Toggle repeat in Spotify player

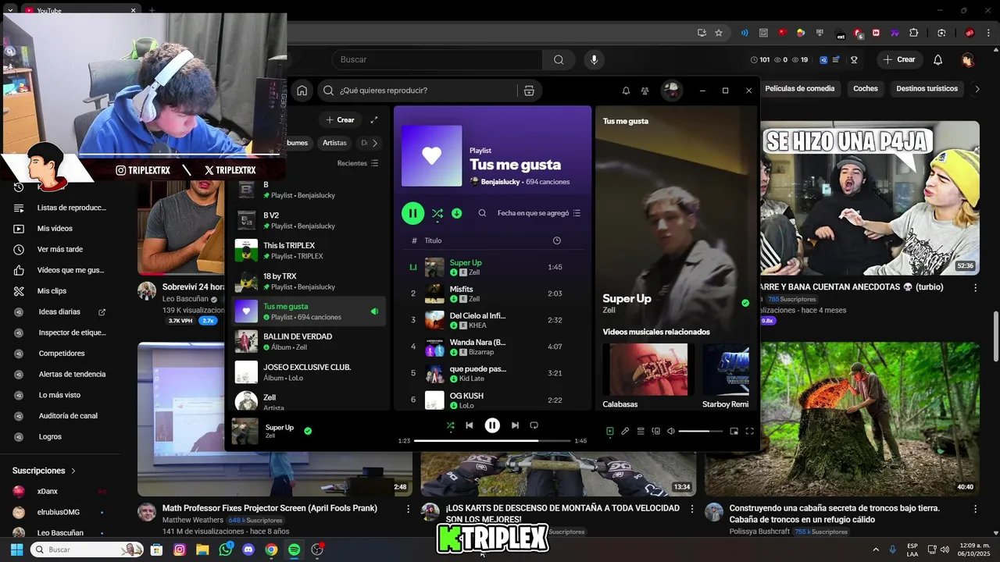pos(534,425)
